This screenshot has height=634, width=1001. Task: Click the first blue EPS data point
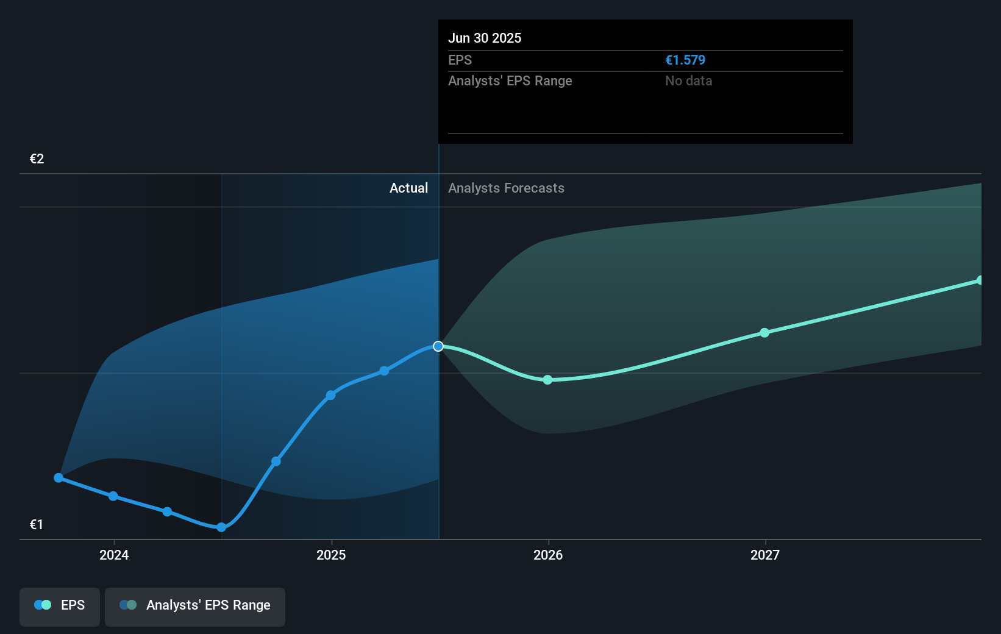(58, 478)
